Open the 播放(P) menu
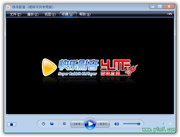 tap(33, 14)
